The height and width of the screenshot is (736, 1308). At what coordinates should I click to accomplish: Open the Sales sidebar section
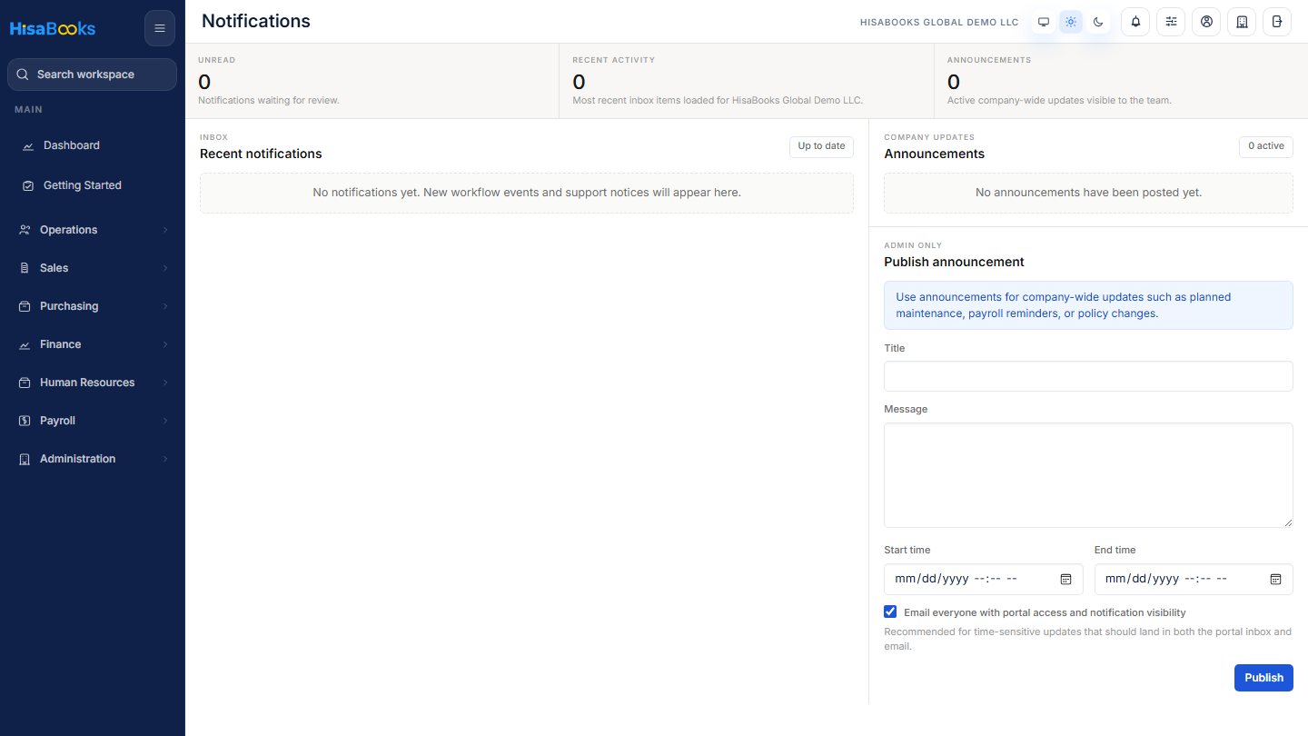coord(93,268)
